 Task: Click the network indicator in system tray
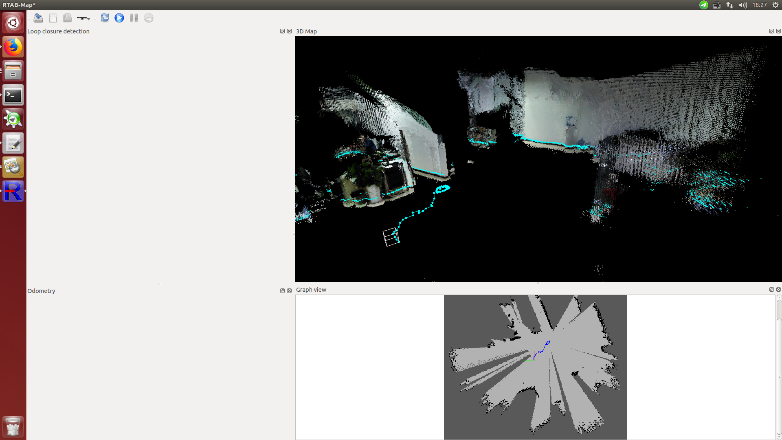pyautogui.click(x=730, y=5)
